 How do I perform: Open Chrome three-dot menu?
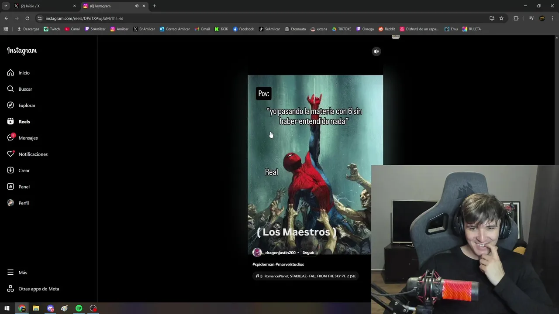coord(553,18)
